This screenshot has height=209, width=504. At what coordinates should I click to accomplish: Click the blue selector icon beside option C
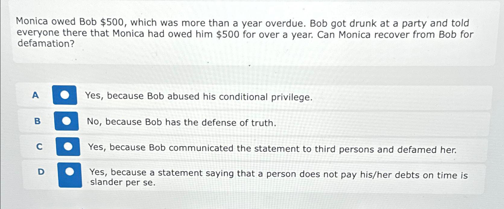click(69, 147)
